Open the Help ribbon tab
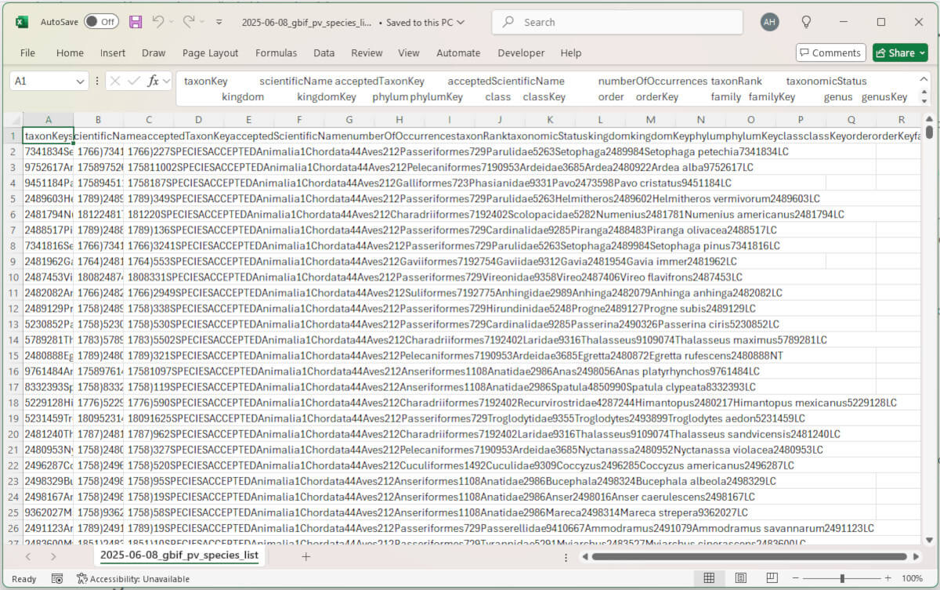This screenshot has width=940, height=590. pos(571,53)
